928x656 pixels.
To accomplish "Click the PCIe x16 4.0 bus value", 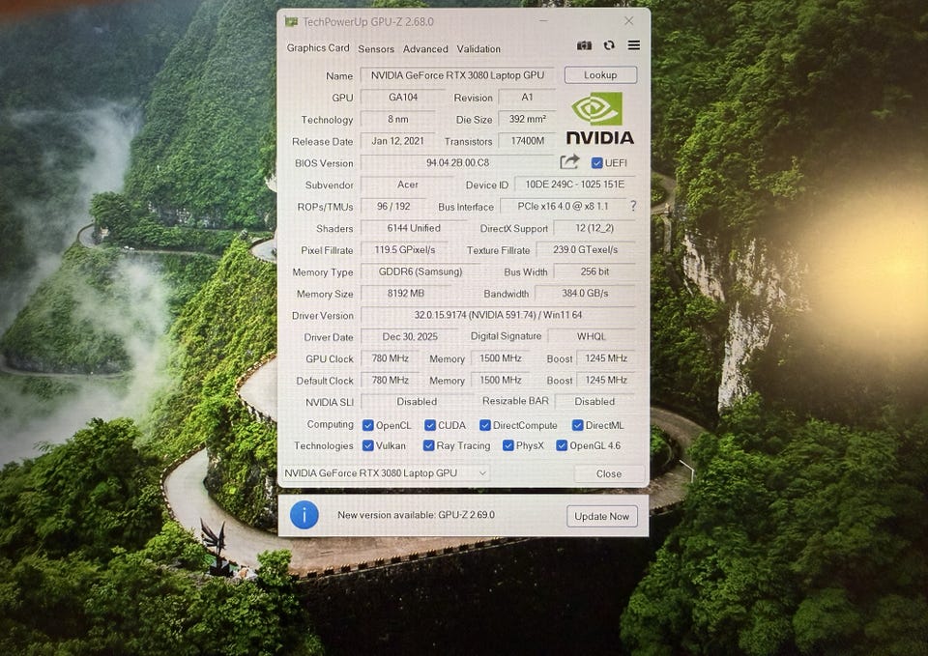I will coord(563,207).
